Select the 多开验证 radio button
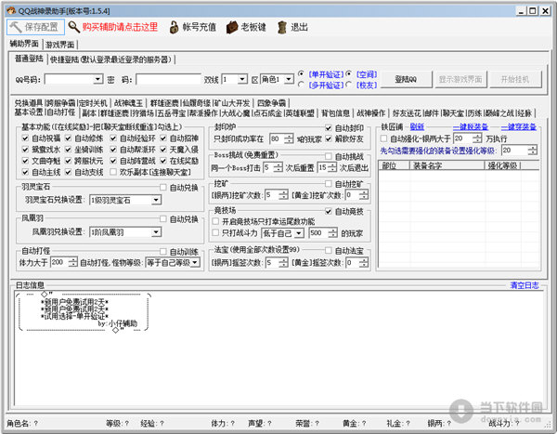 pos(301,85)
